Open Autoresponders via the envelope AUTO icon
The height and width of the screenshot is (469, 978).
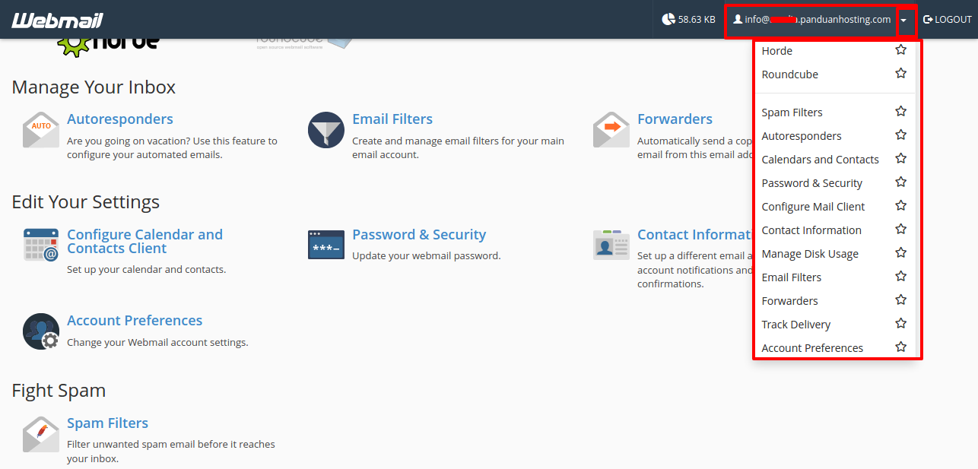click(40, 129)
